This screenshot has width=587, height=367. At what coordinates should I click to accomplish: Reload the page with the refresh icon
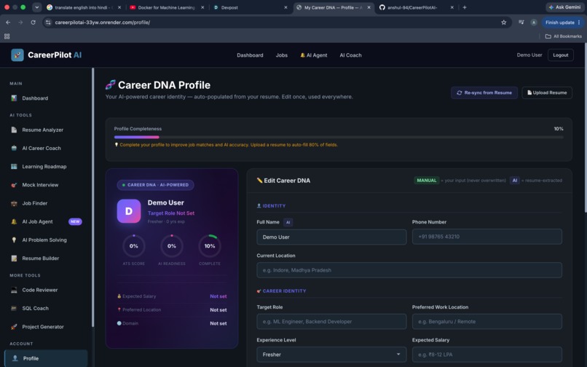(x=33, y=23)
